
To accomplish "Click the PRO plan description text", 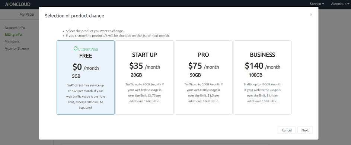I will coord(204,93).
